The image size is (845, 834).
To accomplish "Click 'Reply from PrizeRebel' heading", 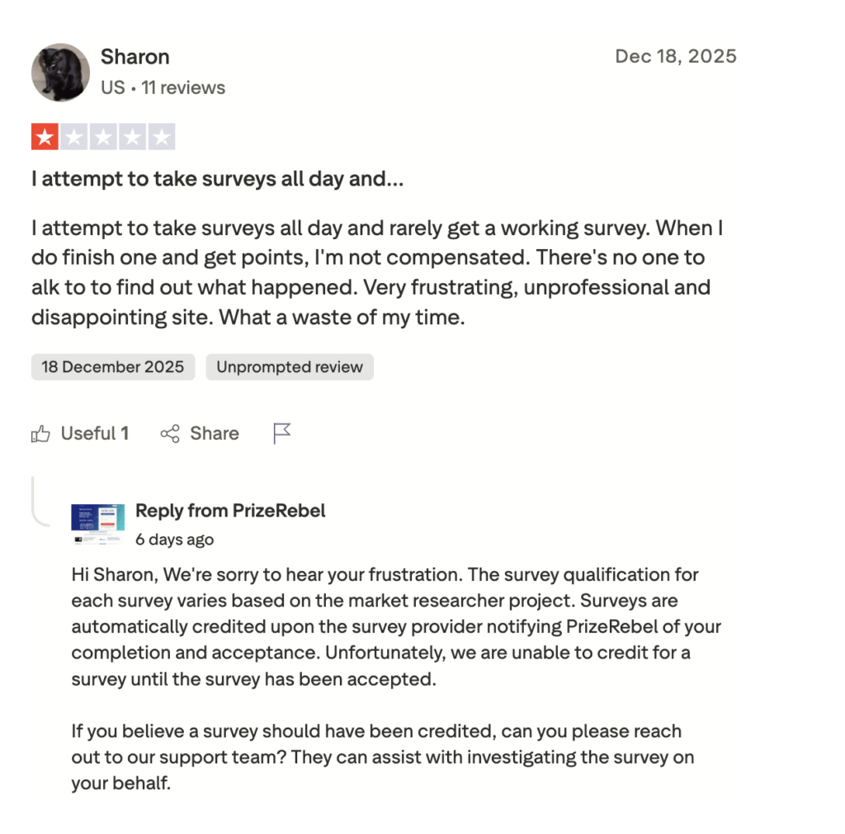I will tap(230, 510).
